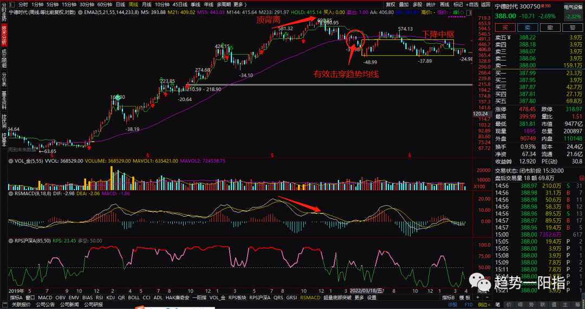Expand 更多 indicators in bottom bar
The height and width of the screenshot is (309, 585).
tap(359, 298)
